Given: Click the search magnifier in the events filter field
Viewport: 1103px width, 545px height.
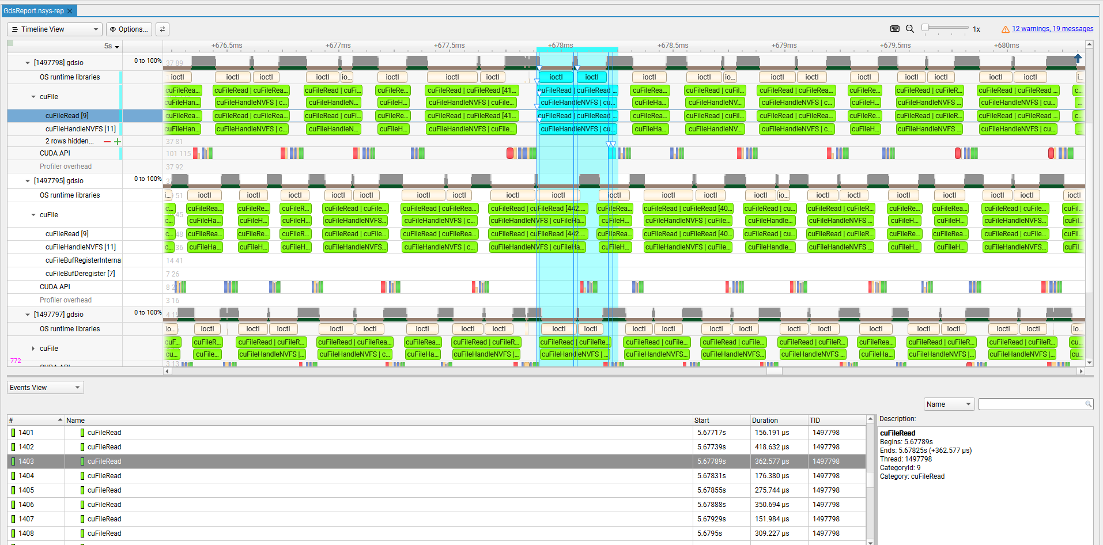Looking at the screenshot, I should tap(1088, 404).
